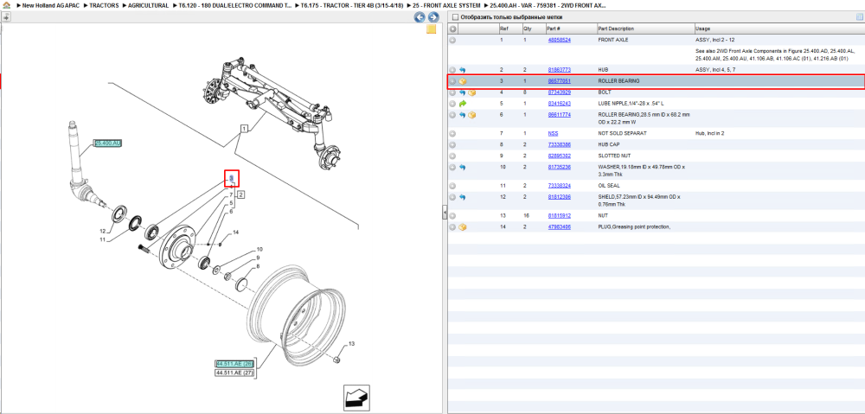Select callout 10 near the washer

click(259, 249)
